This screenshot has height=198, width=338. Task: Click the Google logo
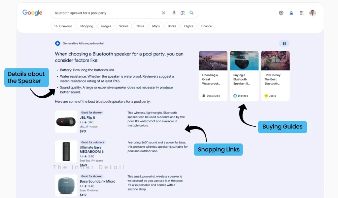32,13
